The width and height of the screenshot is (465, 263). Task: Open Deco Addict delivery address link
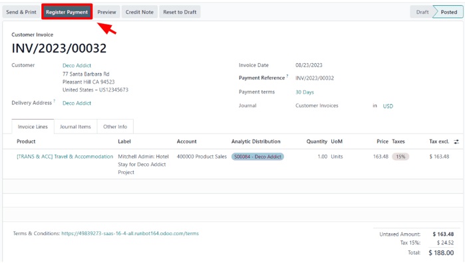[x=77, y=103]
